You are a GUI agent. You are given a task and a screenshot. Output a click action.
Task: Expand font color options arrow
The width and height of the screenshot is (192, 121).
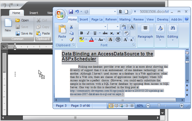tap(95, 39)
